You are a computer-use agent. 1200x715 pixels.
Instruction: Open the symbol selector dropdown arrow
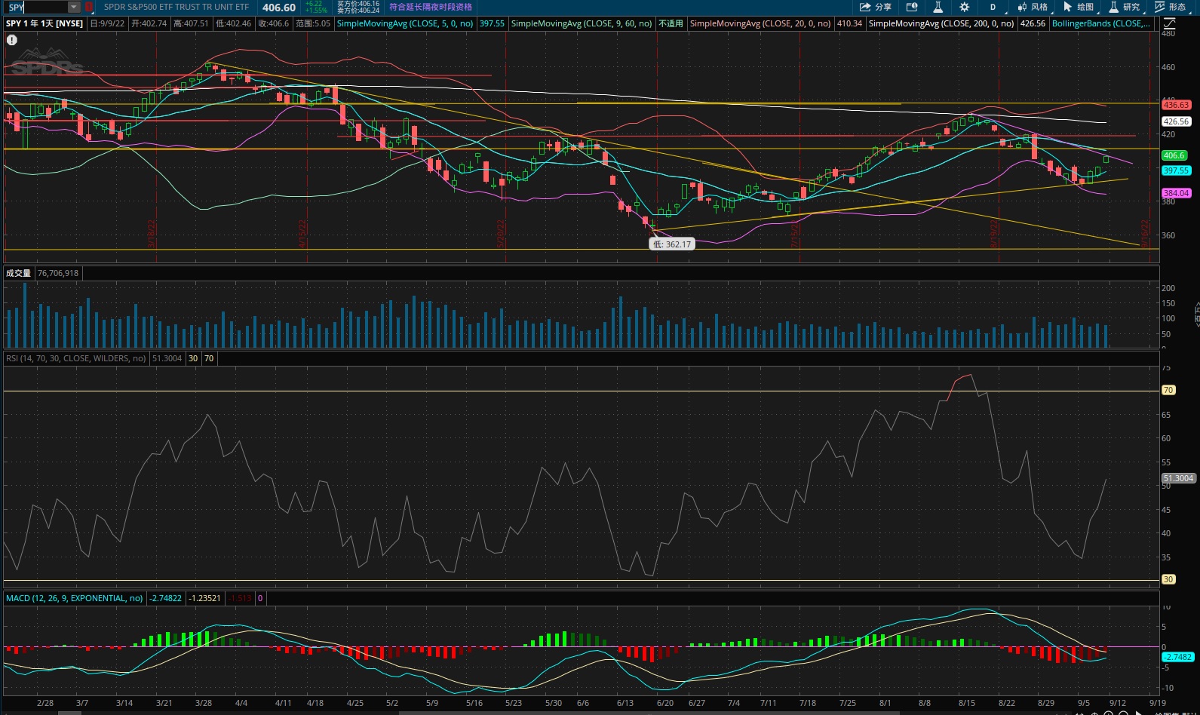[74, 8]
